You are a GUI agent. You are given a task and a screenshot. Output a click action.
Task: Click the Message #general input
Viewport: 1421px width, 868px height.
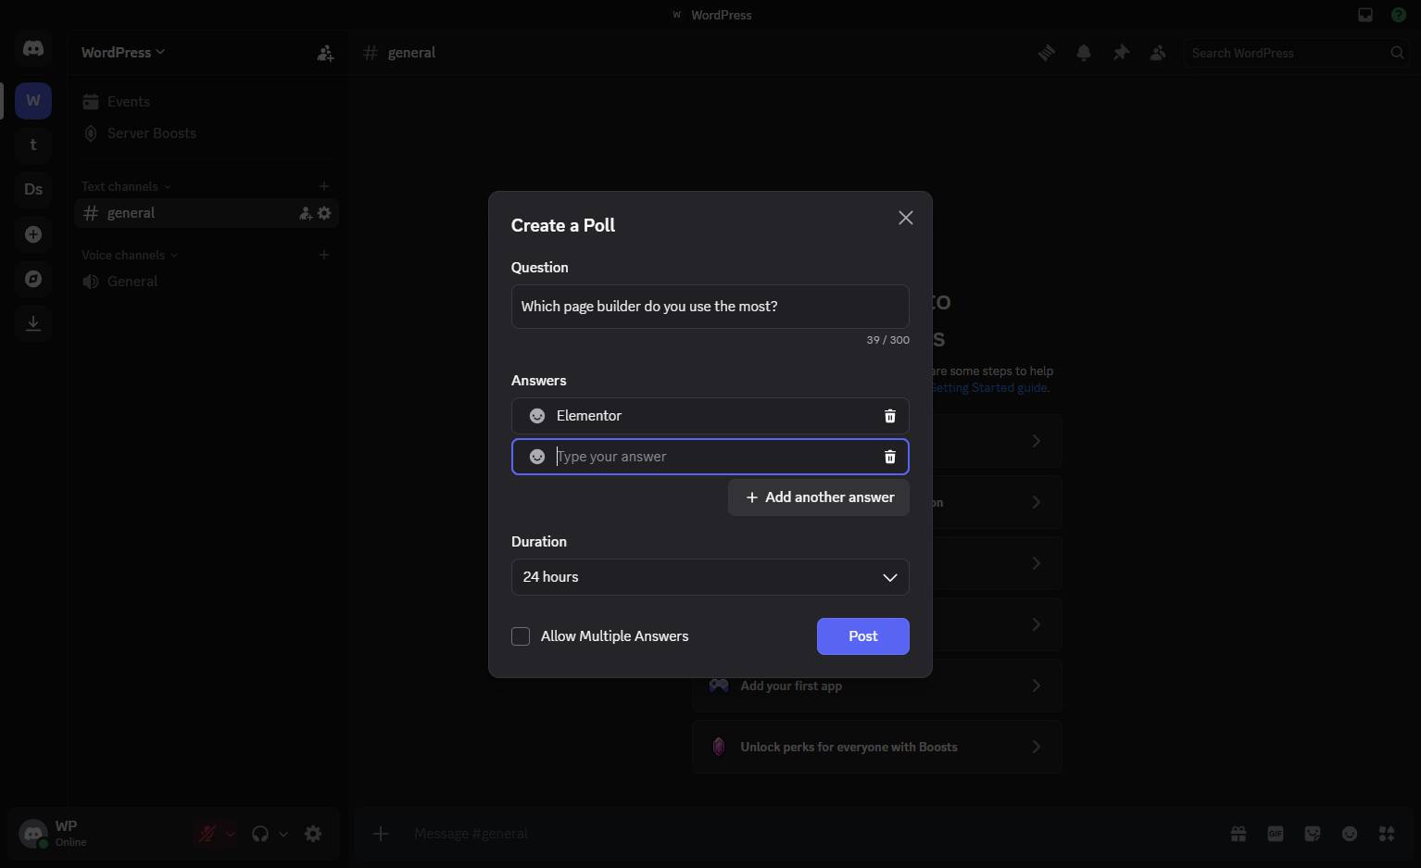pos(815,834)
